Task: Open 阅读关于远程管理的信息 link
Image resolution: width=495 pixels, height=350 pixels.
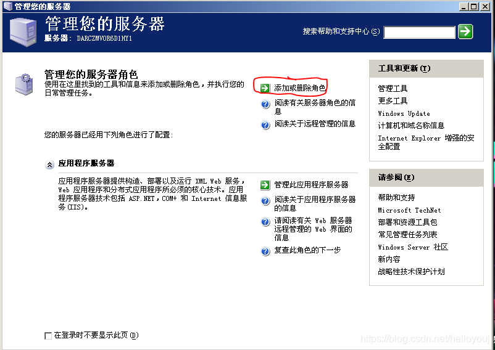Action: coord(315,123)
